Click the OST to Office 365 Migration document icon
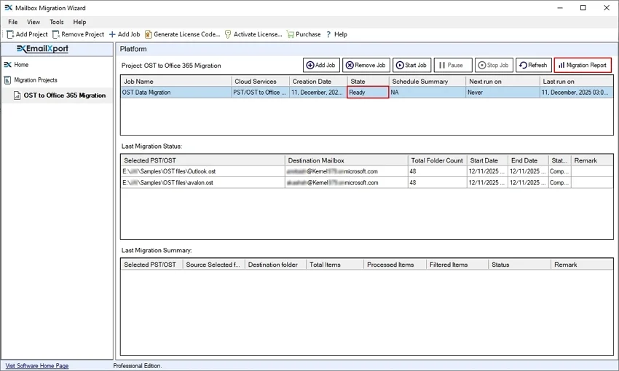Screen dimensions: 619x371 [x=17, y=95]
